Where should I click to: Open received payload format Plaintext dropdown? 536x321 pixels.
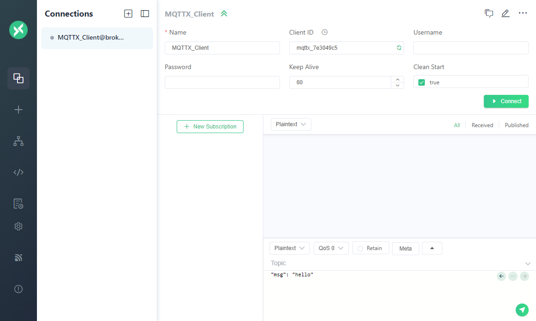(291, 124)
